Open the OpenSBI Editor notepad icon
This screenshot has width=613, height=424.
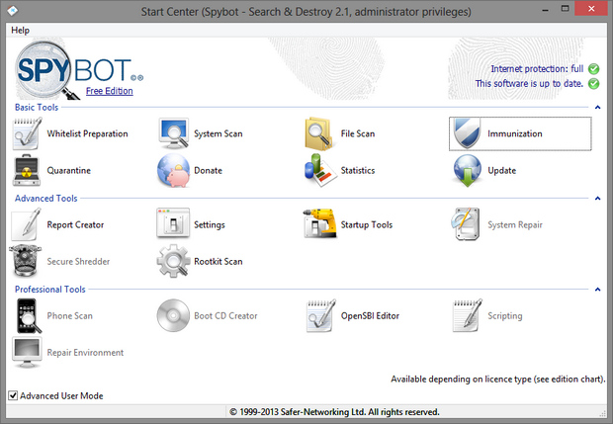coord(320,315)
